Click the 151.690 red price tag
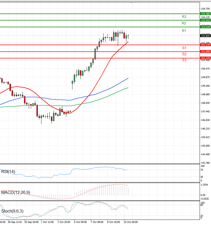Viewport: 211px width, 225px height. click(205, 51)
